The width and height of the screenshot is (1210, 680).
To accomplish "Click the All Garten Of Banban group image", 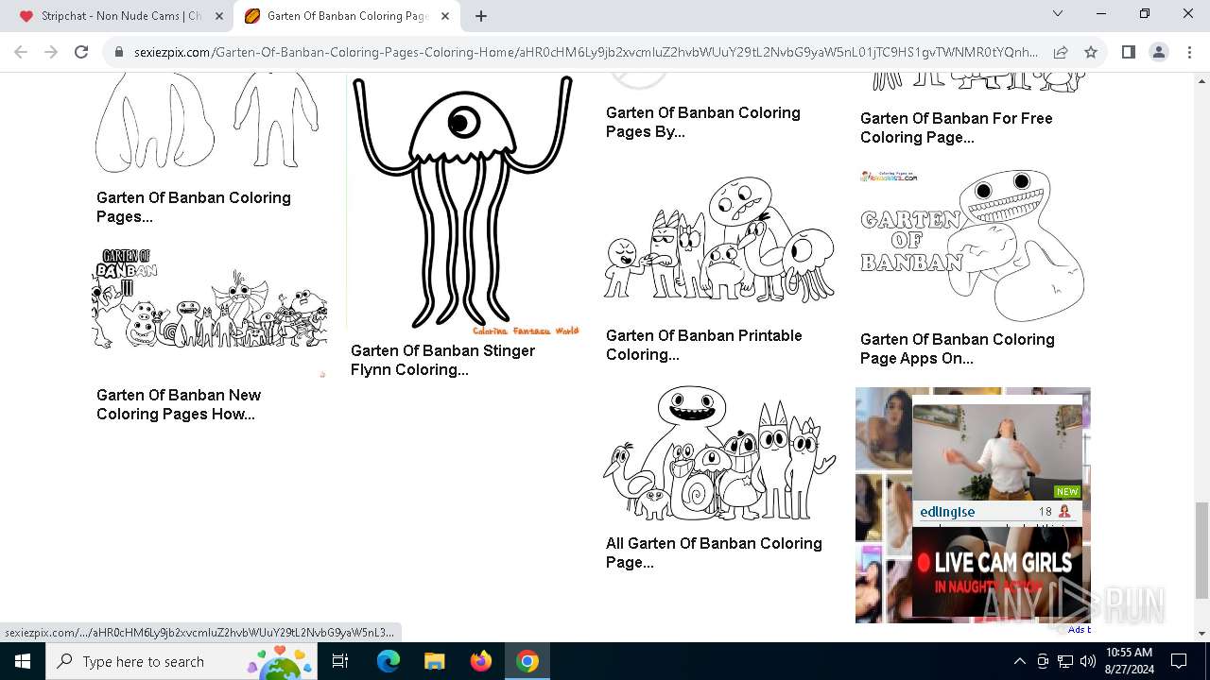I will [x=719, y=454].
